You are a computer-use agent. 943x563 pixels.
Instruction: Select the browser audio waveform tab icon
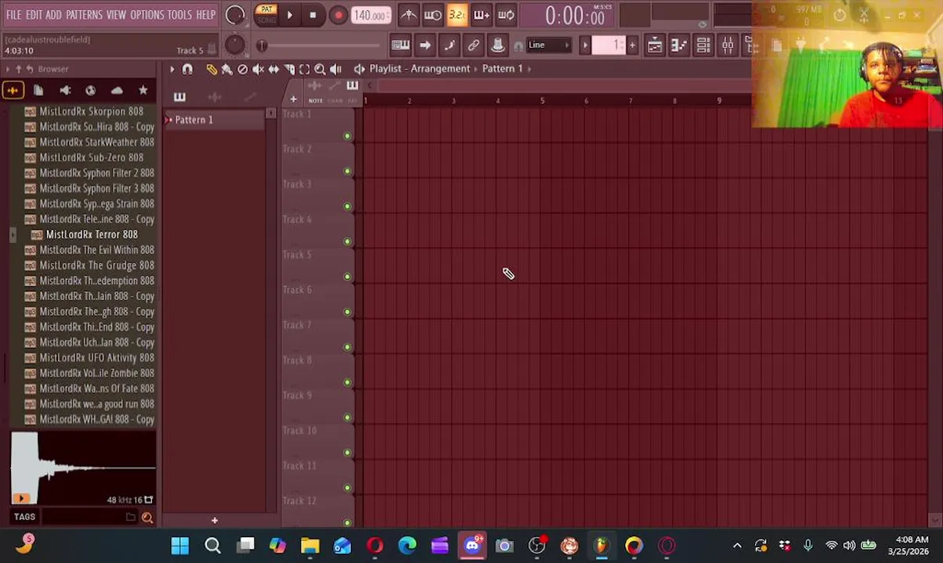(x=13, y=91)
